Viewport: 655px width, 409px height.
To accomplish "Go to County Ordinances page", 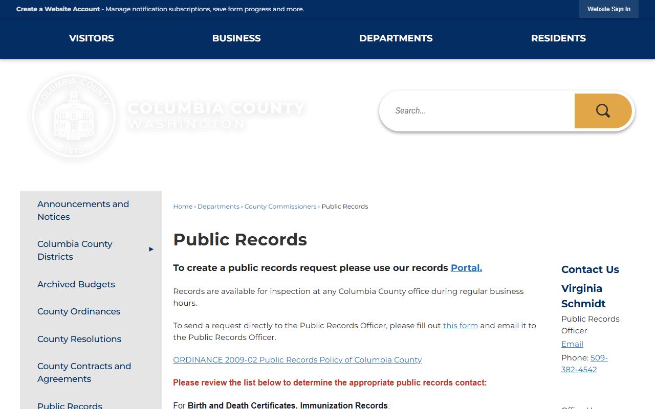I will (x=79, y=311).
